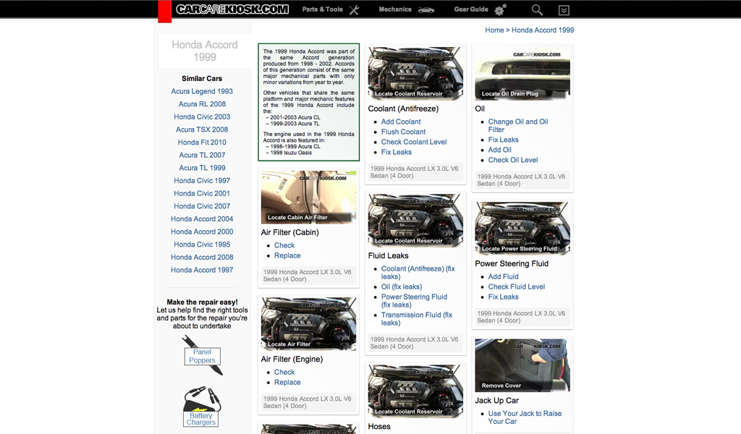Open the Gear Guide menu item
This screenshot has height=434, width=741.
click(x=470, y=9)
